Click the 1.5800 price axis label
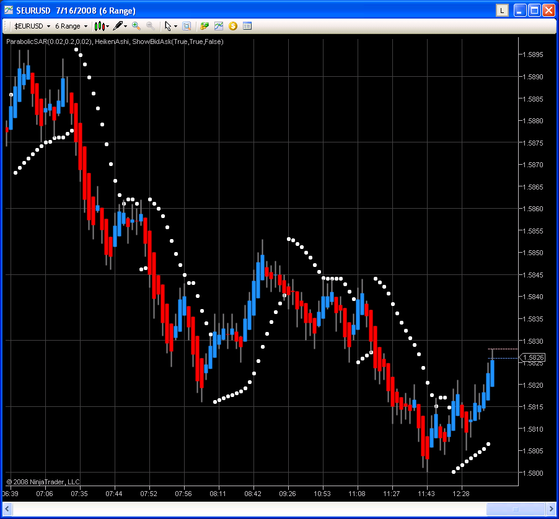The height and width of the screenshot is (519, 559). click(x=532, y=473)
